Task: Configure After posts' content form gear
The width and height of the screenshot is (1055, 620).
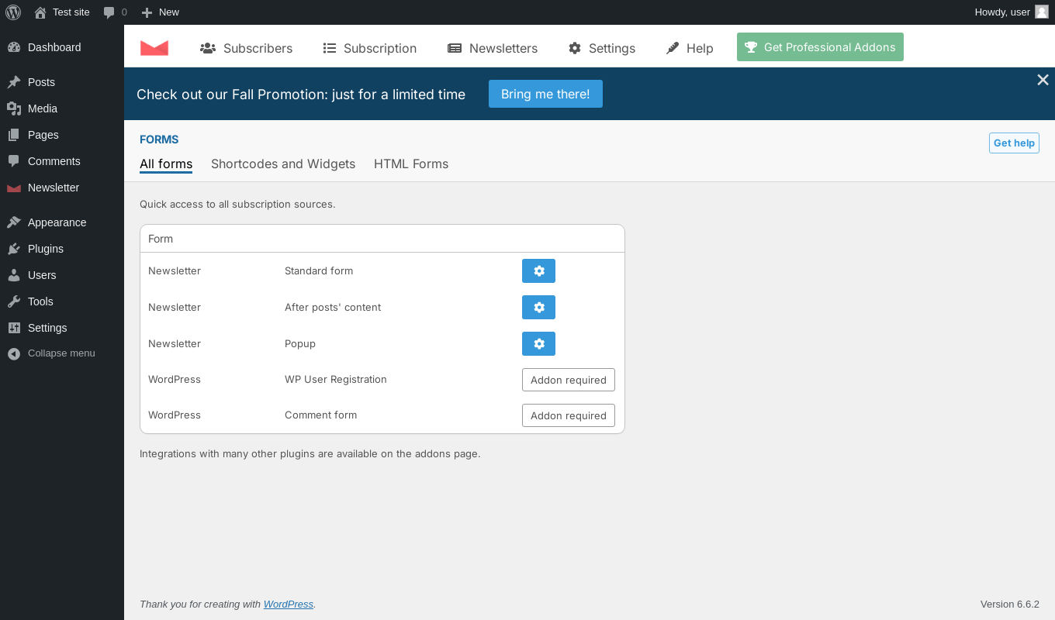Action: 538,308
